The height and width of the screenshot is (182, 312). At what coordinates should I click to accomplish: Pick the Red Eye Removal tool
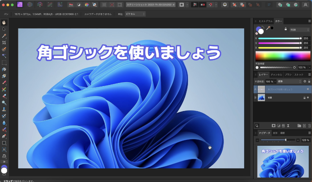point(4,129)
